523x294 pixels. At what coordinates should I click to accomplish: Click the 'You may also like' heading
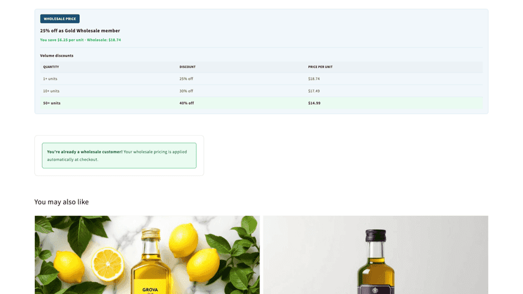[61, 202]
